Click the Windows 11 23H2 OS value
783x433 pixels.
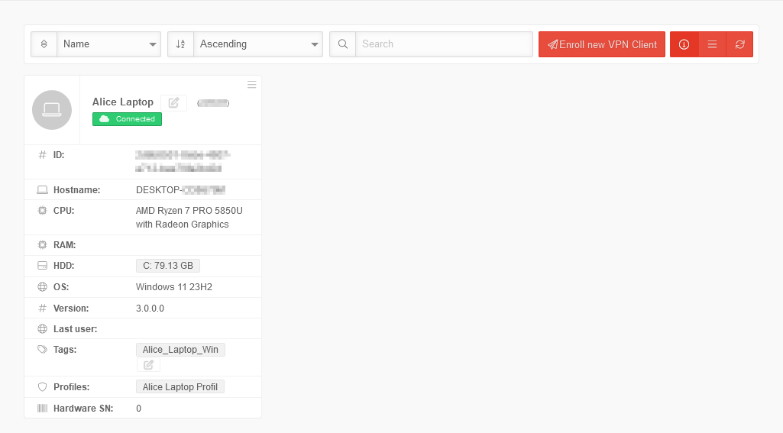[x=173, y=287]
